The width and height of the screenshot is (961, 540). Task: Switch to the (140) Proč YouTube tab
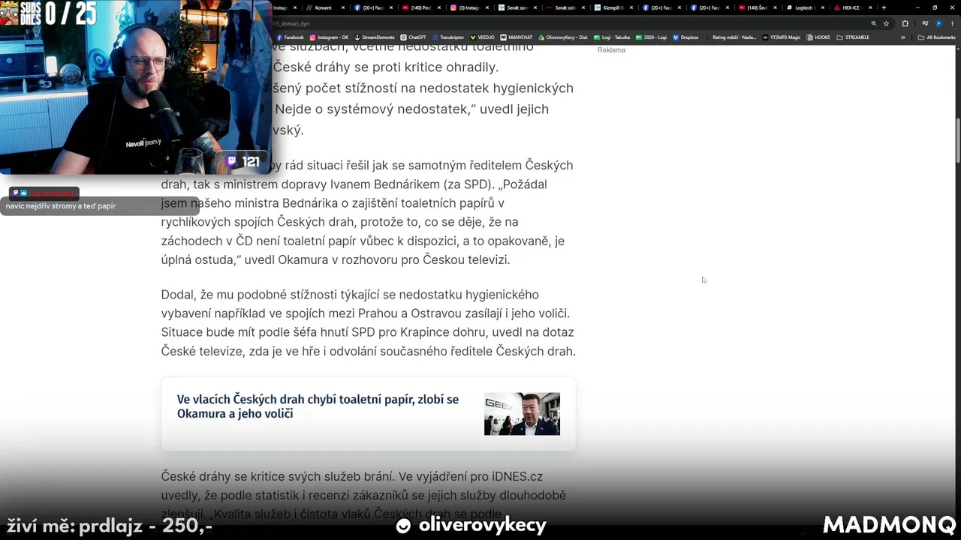[x=420, y=7]
